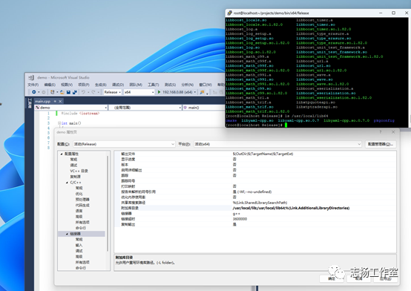
Task: Close the demo property pages dialog
Action: (x=393, y=132)
